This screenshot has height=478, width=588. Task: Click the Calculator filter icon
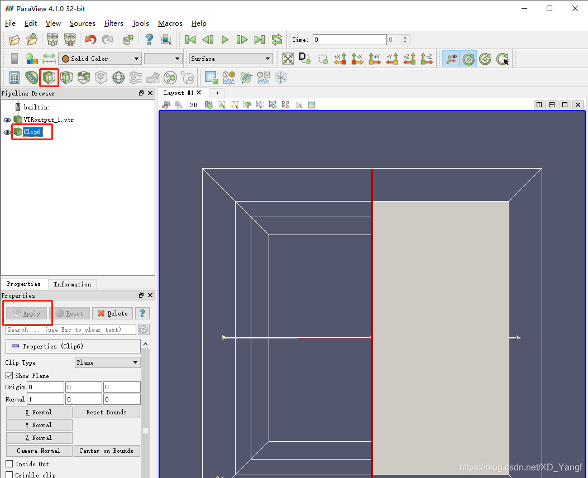(15, 78)
